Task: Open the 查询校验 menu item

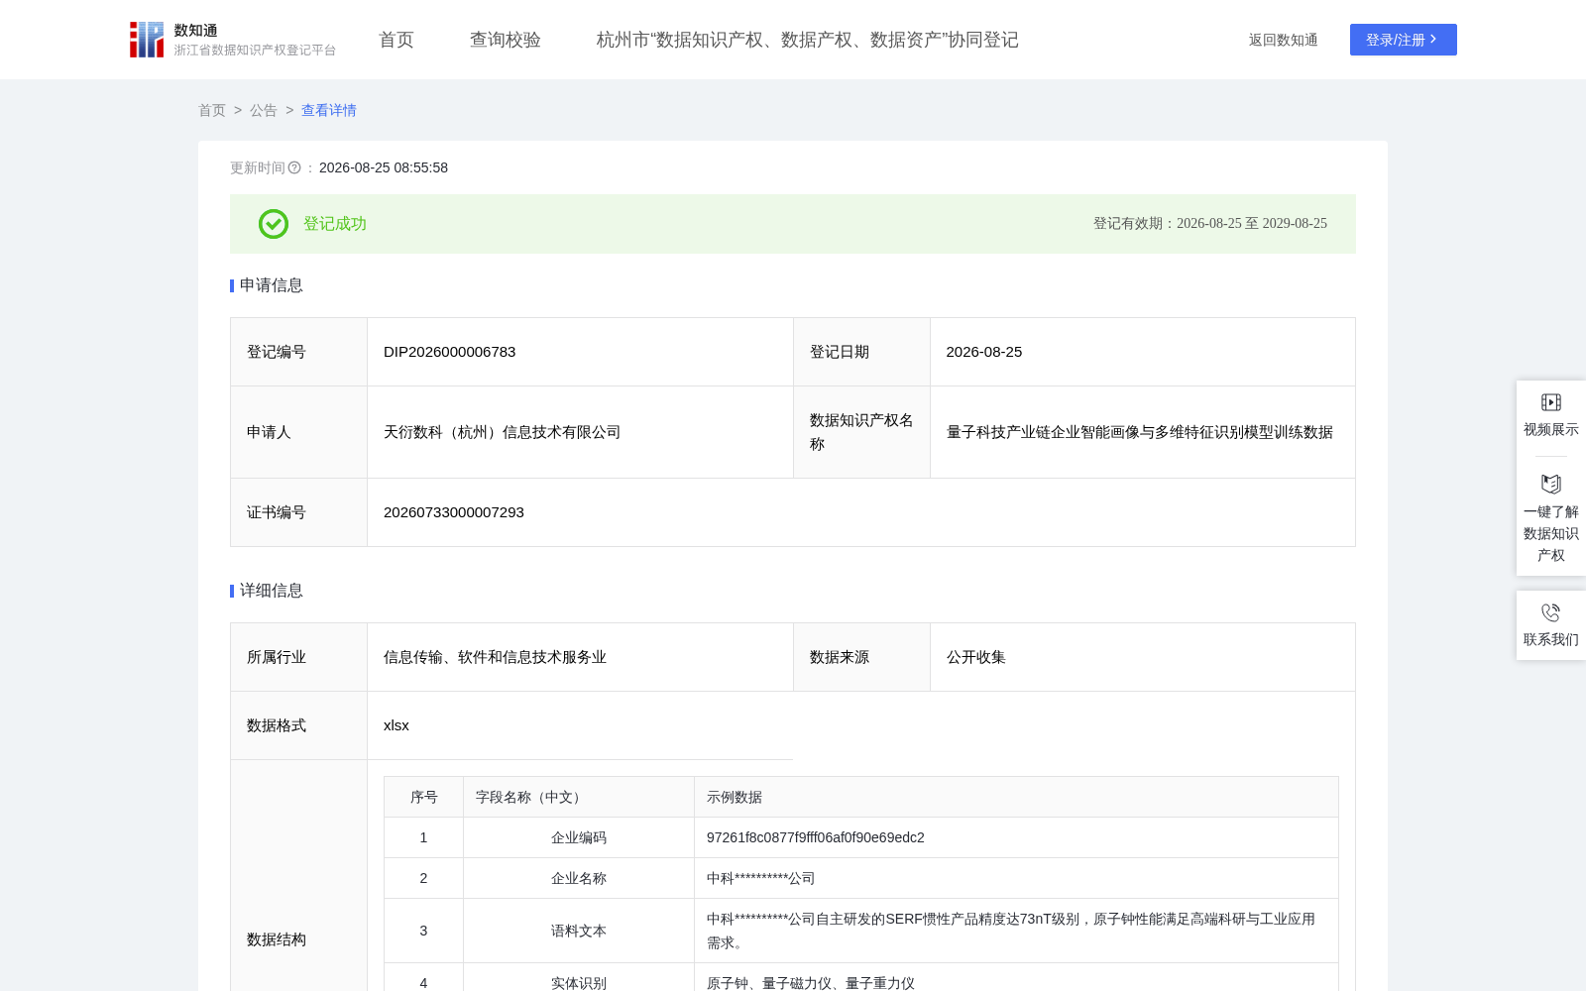Action: [506, 40]
